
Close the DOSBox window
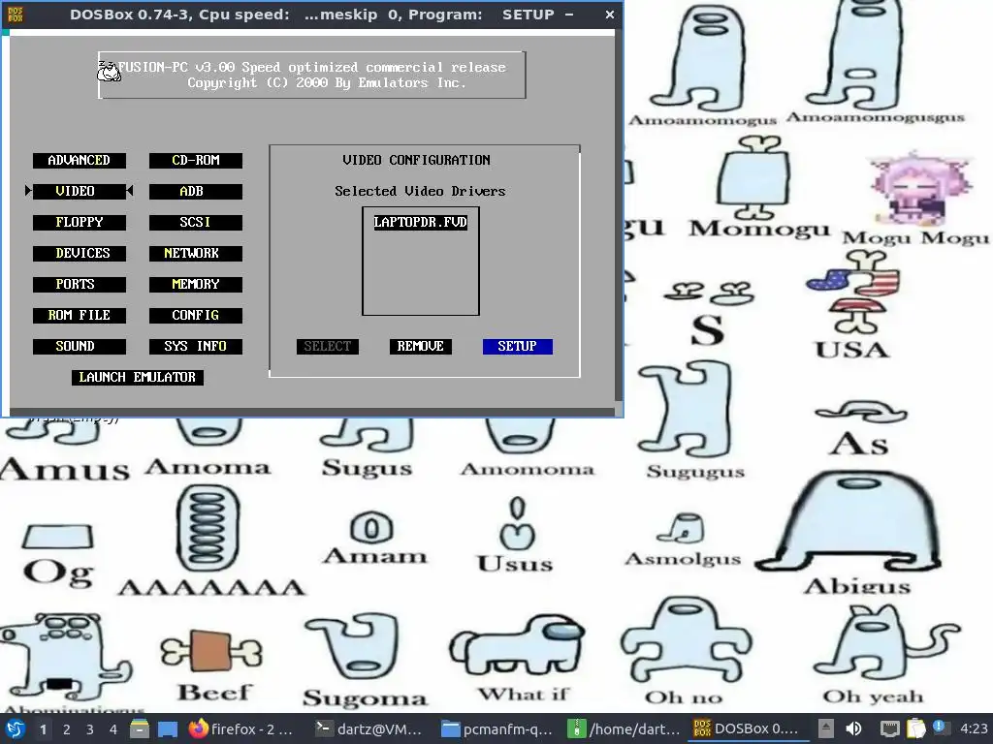[x=609, y=14]
